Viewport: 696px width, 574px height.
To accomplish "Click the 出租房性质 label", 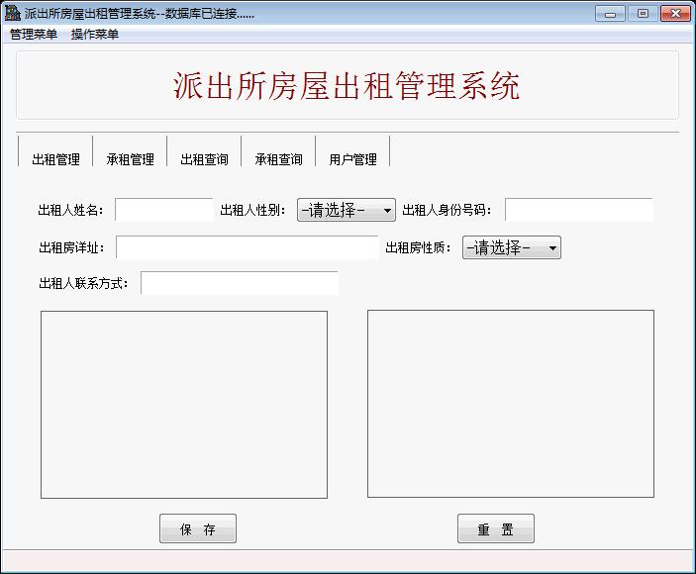I will coord(418,248).
